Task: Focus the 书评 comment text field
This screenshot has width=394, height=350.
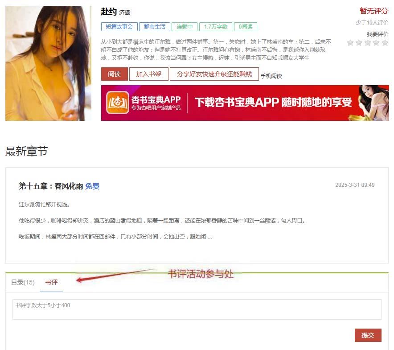Action: [x=197, y=309]
